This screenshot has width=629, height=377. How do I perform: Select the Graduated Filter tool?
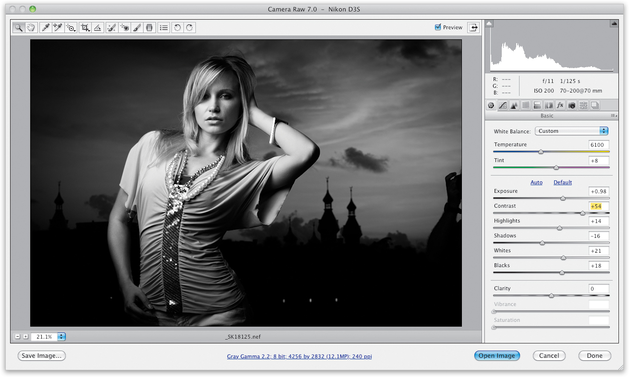[x=149, y=28]
